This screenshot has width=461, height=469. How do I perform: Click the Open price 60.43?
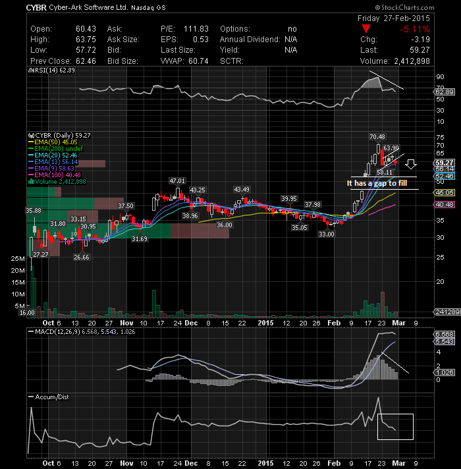tap(86, 29)
